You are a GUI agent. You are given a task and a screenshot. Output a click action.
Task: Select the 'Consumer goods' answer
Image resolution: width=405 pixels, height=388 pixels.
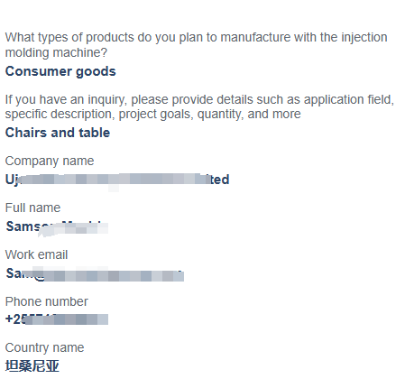point(60,71)
